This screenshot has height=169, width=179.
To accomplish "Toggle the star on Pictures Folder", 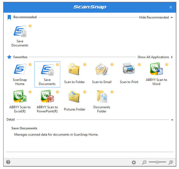I will (85, 92).
